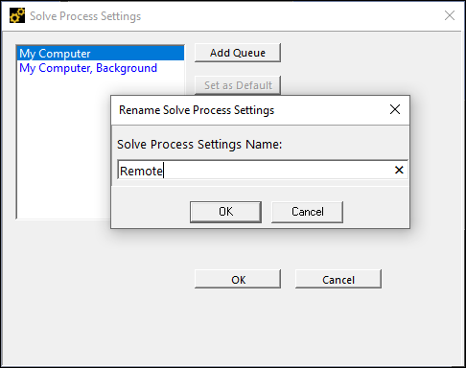Click the Add Queue button
466x368 pixels.
coord(238,53)
